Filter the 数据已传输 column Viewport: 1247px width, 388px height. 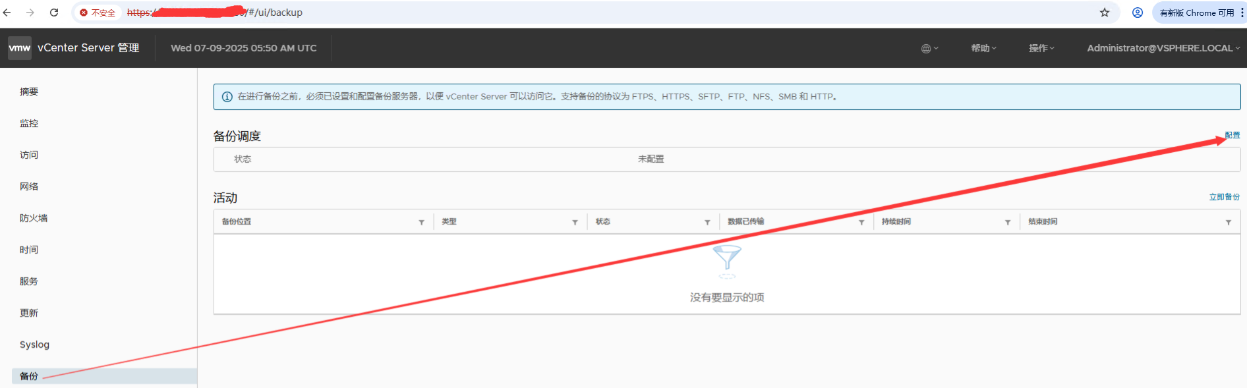861,222
